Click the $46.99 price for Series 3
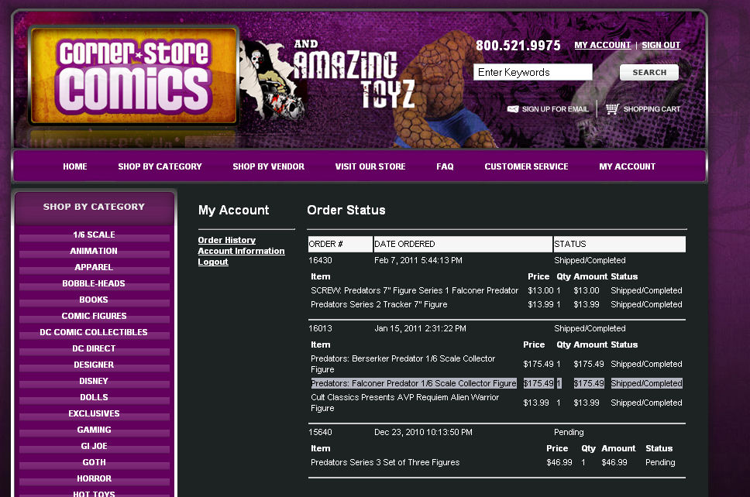750x497 pixels. [x=559, y=463]
